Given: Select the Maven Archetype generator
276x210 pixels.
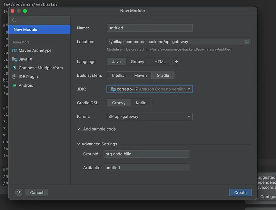Looking at the screenshot, I should (x=39, y=50).
